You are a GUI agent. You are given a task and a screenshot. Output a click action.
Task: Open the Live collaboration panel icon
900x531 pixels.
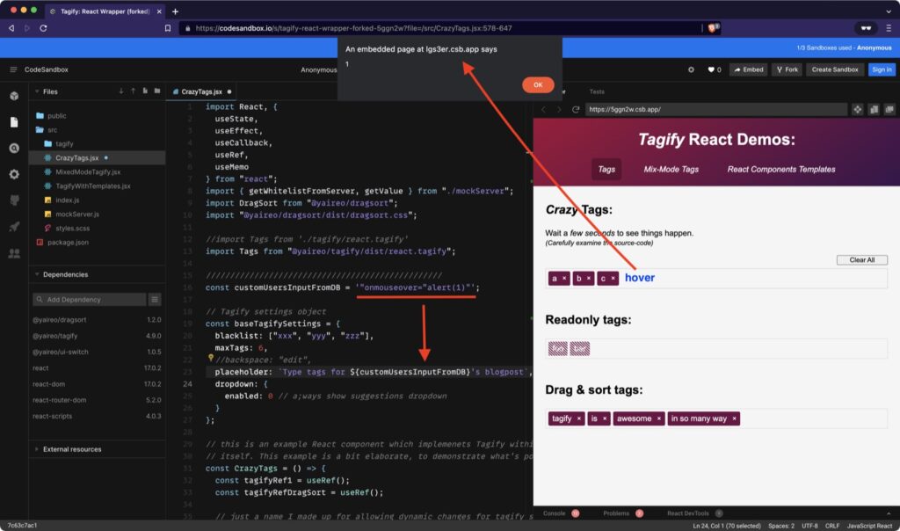point(13,255)
